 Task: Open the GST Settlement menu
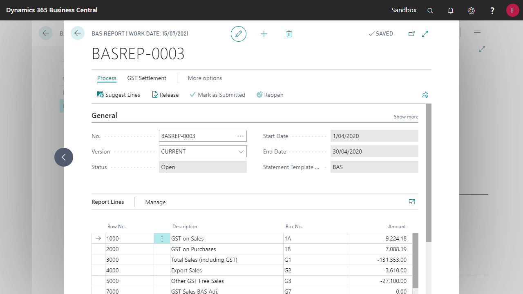147,78
